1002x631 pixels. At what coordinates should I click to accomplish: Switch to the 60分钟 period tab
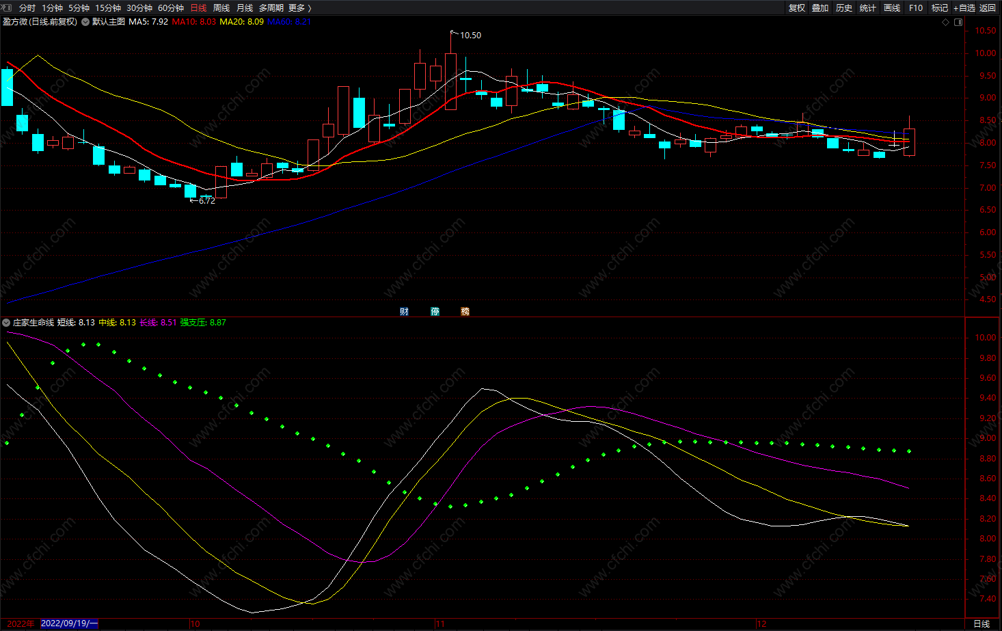point(171,8)
